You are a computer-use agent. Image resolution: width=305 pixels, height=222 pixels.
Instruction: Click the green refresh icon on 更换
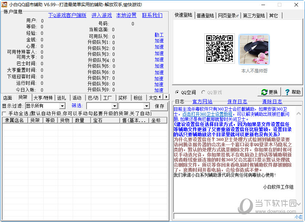coord(264,92)
